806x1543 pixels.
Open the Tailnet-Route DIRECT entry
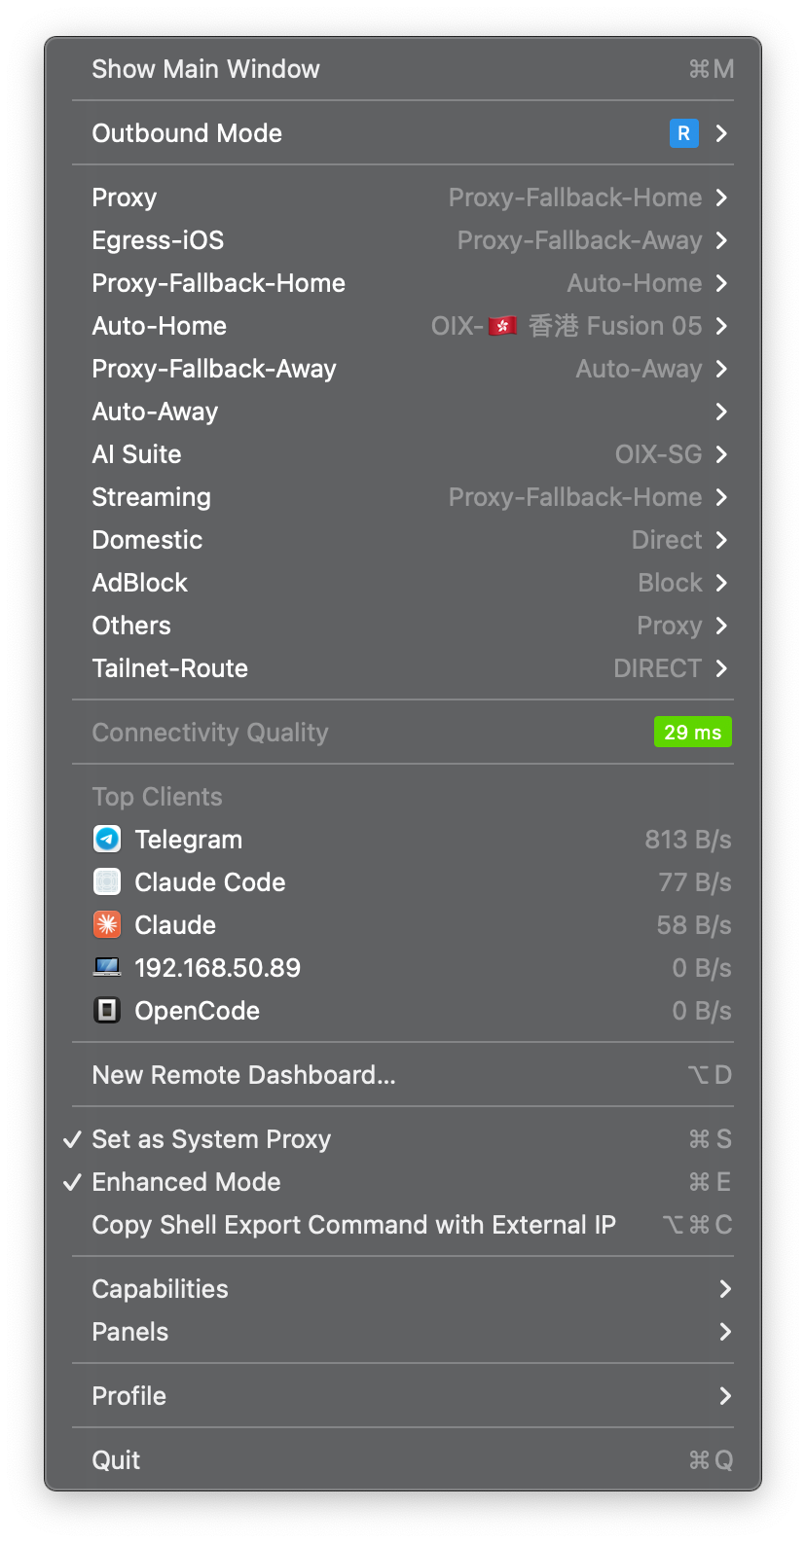pyautogui.click(x=403, y=668)
